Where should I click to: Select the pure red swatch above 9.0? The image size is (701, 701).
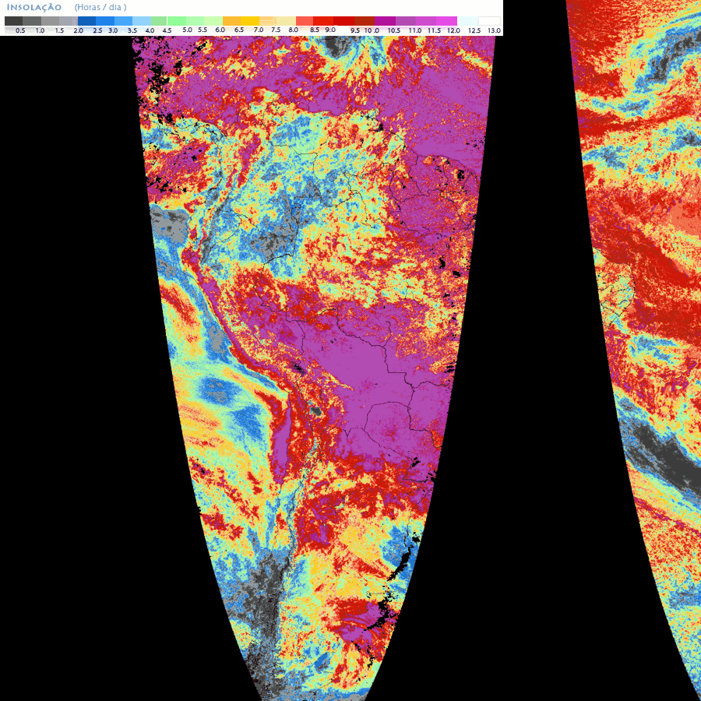point(323,21)
